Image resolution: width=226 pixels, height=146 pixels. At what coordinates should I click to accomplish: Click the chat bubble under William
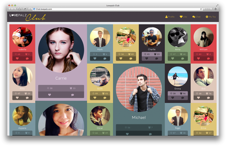[x=209, y=59]
